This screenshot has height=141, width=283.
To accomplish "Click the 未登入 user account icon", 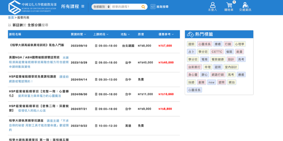I will click(x=213, y=7).
